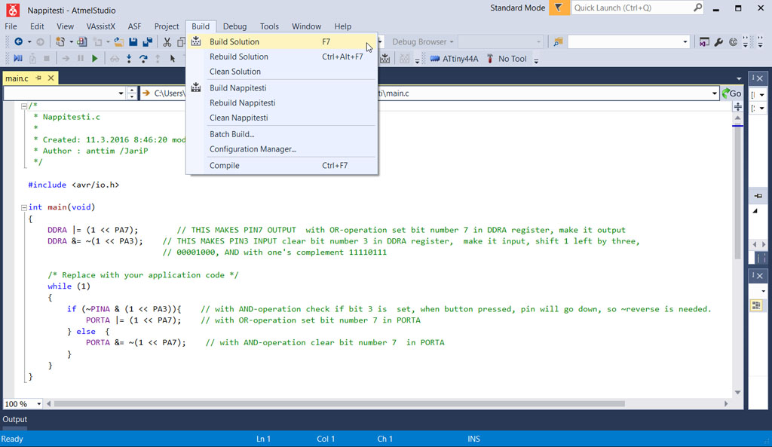Open the Tools menu
The height and width of the screenshot is (447, 772).
pyautogui.click(x=269, y=26)
